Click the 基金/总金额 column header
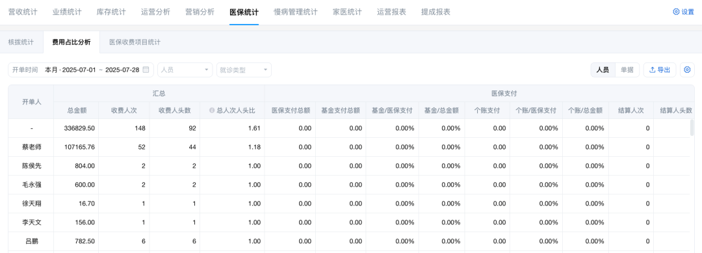 [442, 110]
